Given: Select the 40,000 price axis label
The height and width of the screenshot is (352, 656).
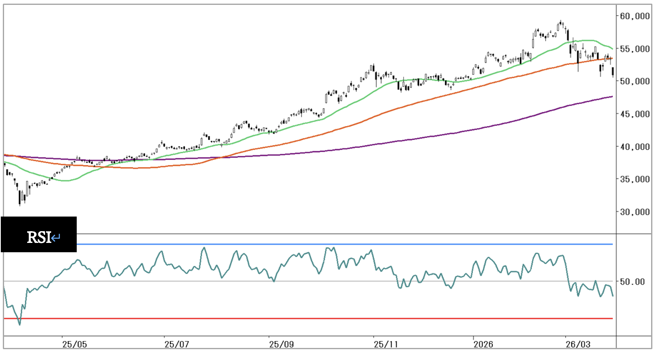Looking at the screenshot, I should point(634,147).
